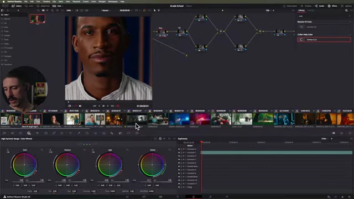Toggle lock on Sizing keyframe track
Screen dimensions: 354x199
coord(181,187)
